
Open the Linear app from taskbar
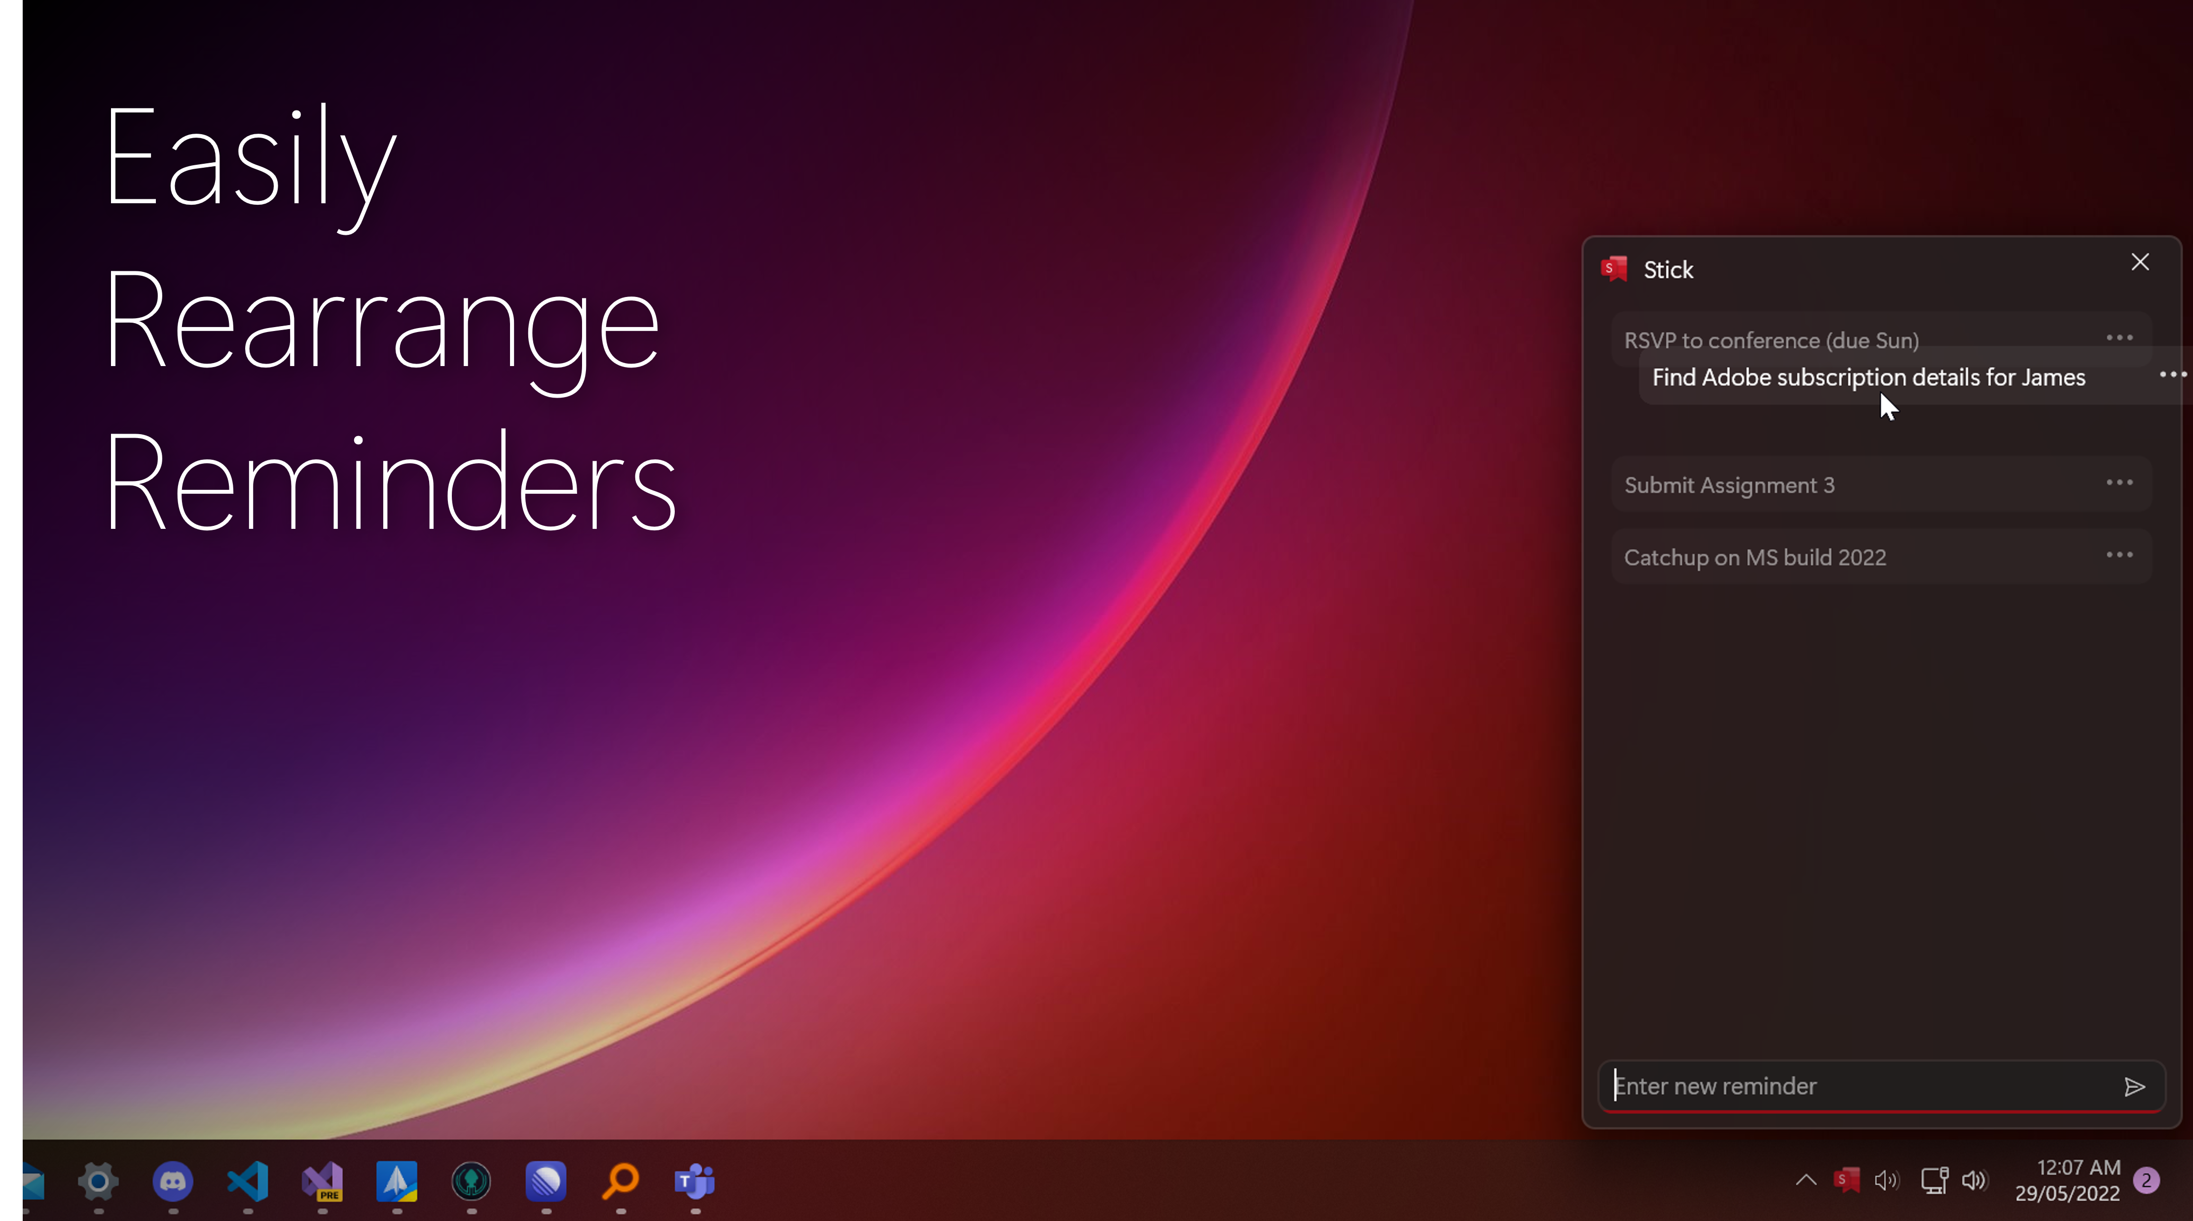coord(546,1181)
